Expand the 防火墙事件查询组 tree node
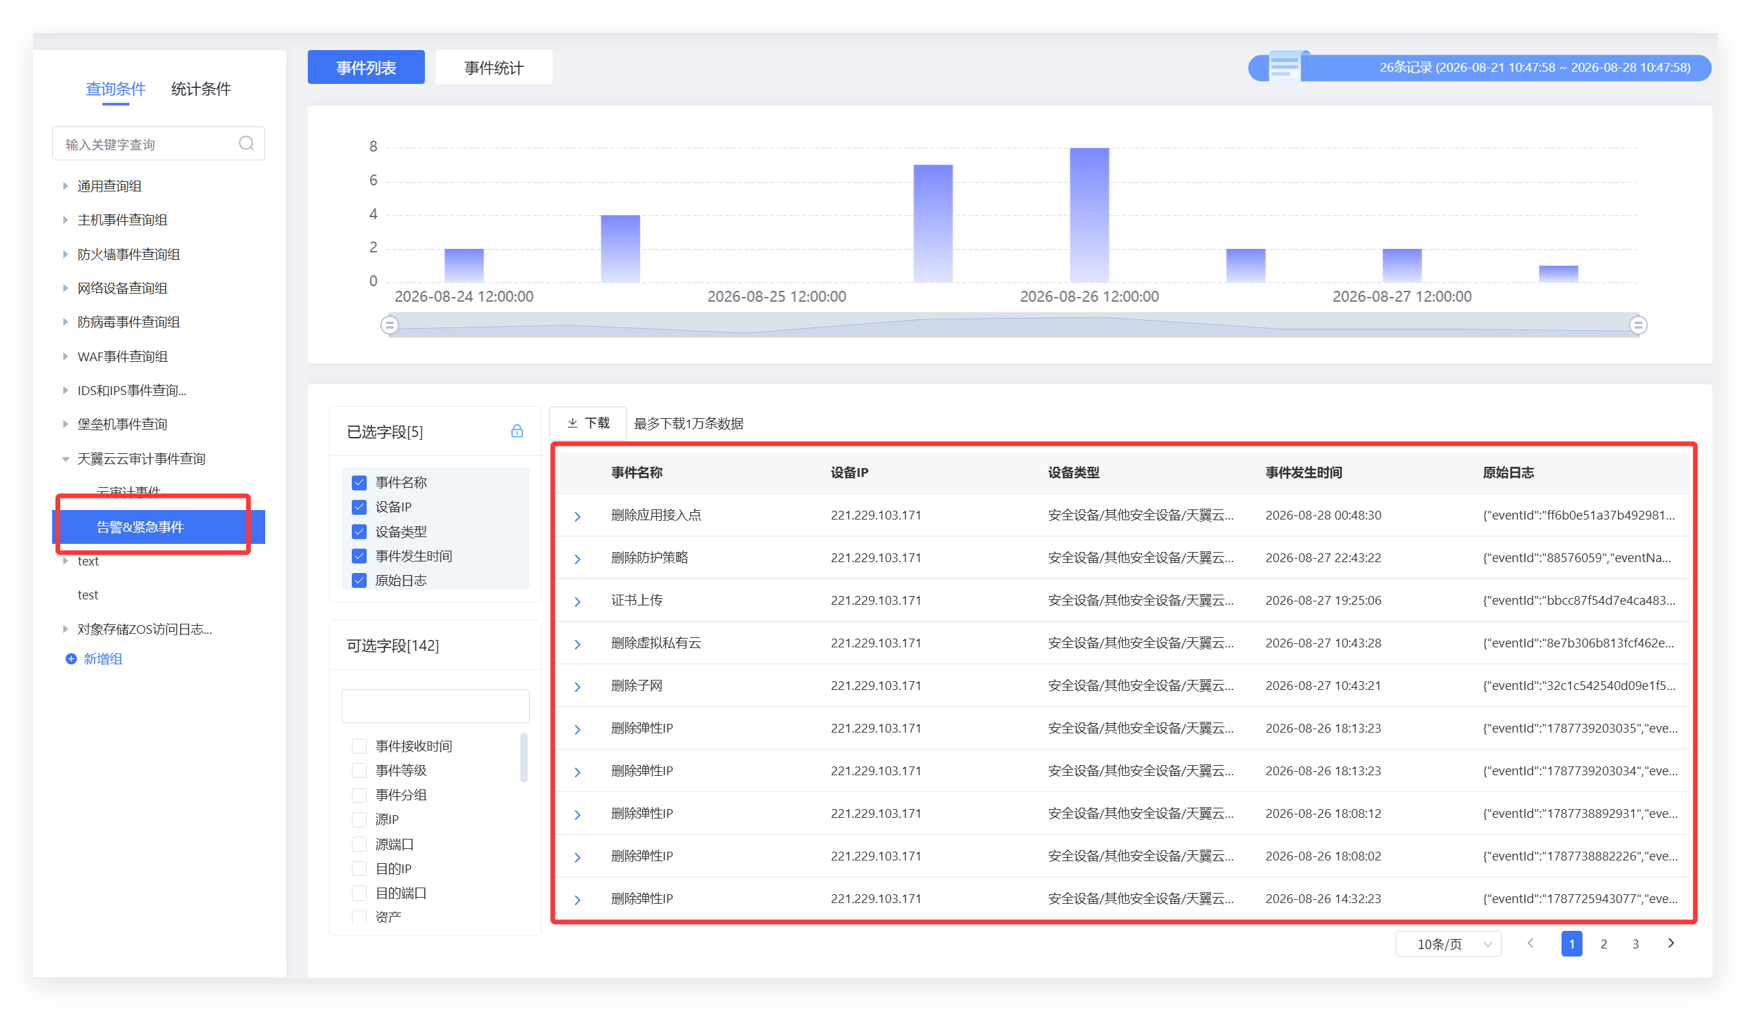 [66, 254]
